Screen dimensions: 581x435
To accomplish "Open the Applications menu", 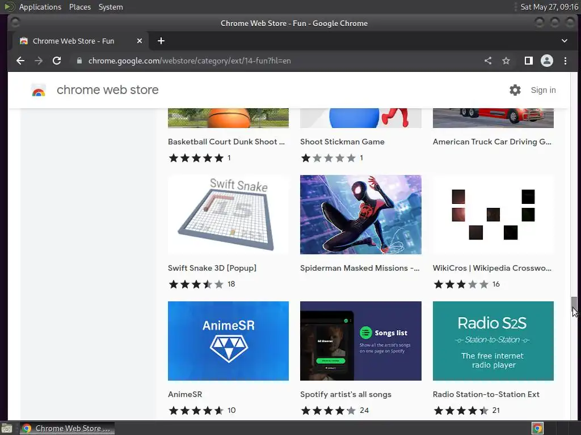I will 40,7.
